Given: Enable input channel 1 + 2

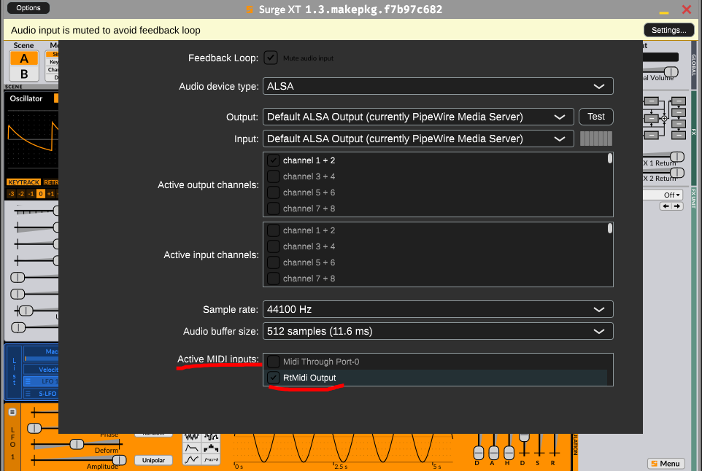Looking at the screenshot, I should point(273,230).
